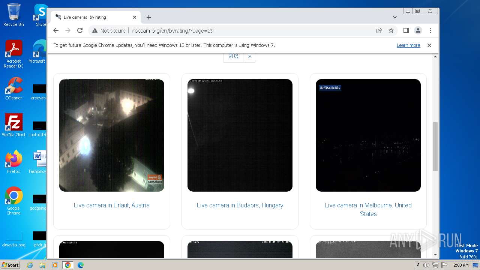
Task: Close the Live cameras tab
Action: coord(135,17)
